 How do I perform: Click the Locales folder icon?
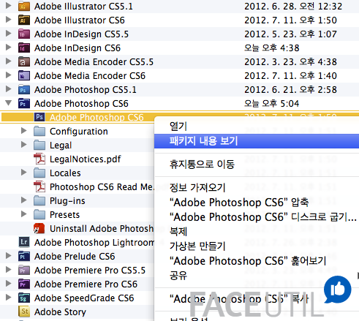pos(39,173)
